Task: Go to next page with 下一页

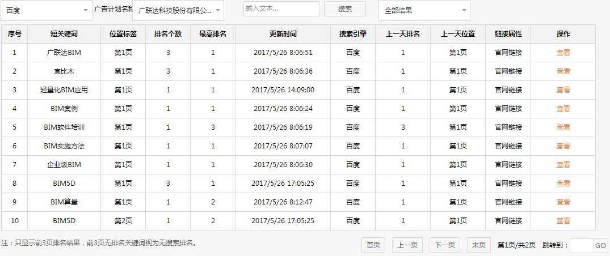Action: tap(445, 245)
